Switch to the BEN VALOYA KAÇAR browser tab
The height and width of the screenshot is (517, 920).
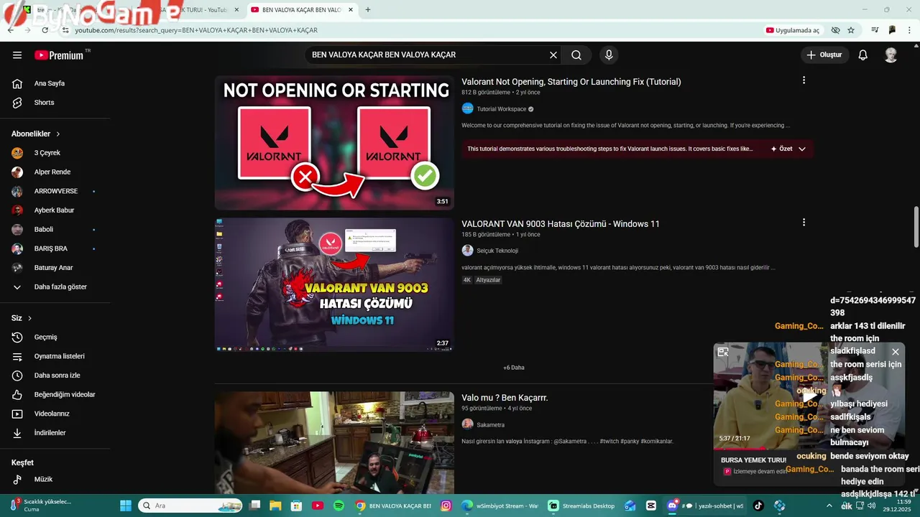[300, 10]
